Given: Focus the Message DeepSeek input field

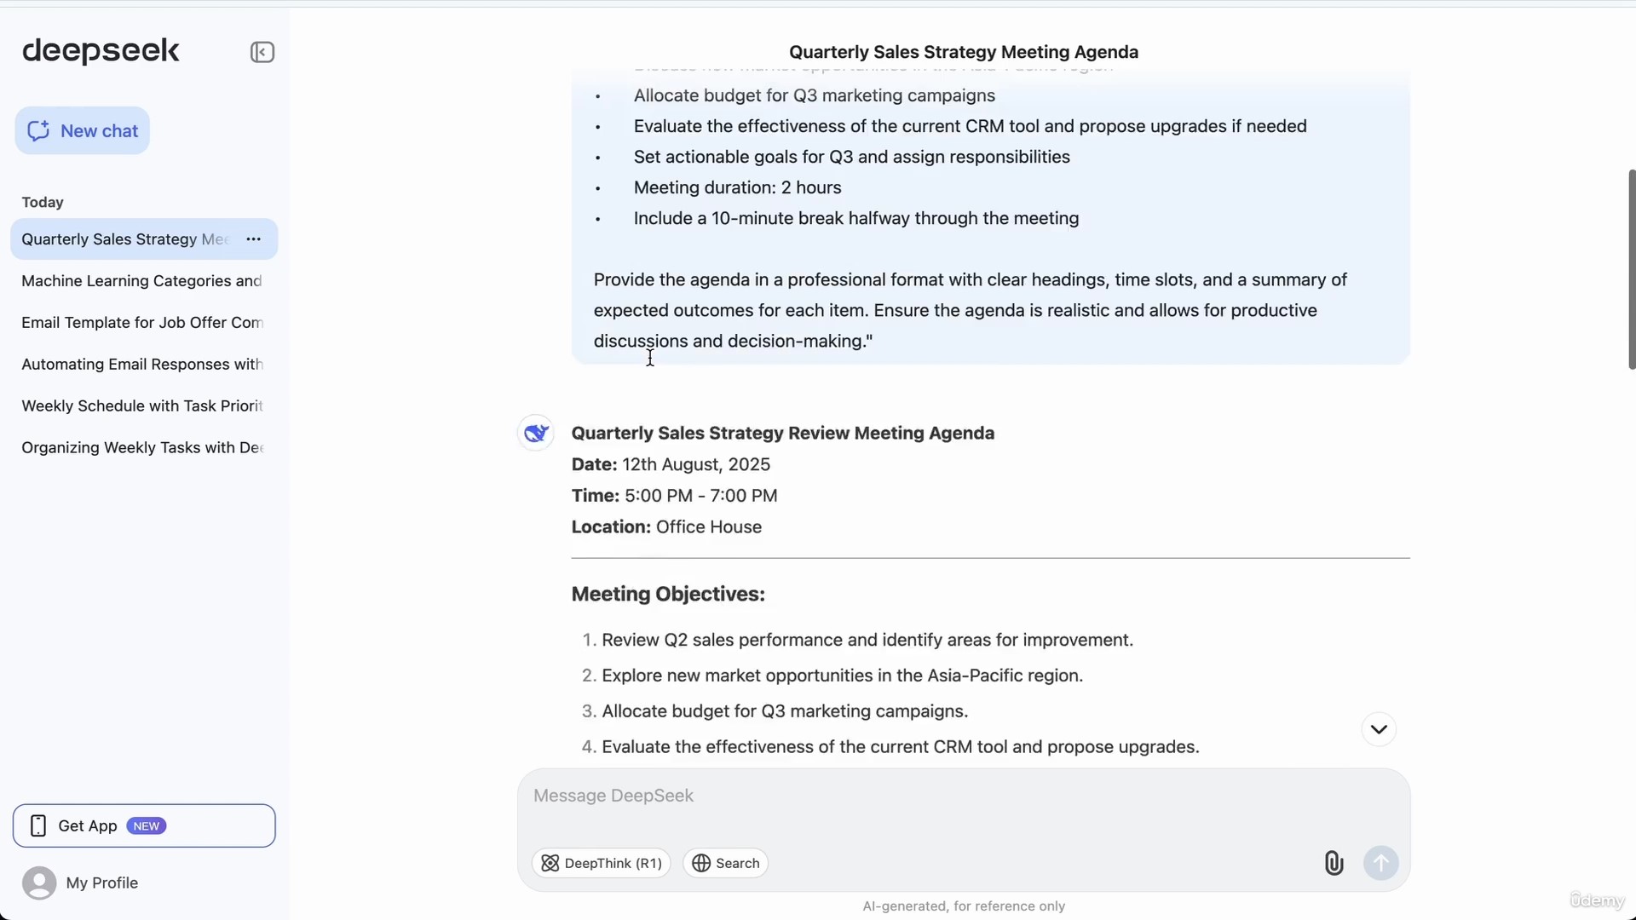Looking at the screenshot, I should tap(963, 796).
